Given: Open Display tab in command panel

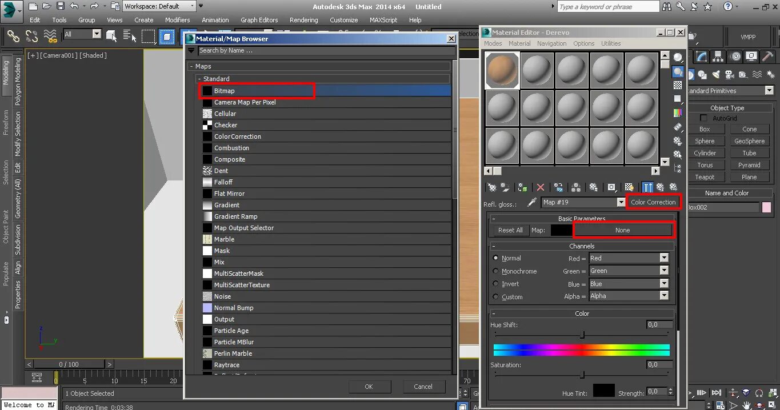Looking at the screenshot, I should pos(752,57).
